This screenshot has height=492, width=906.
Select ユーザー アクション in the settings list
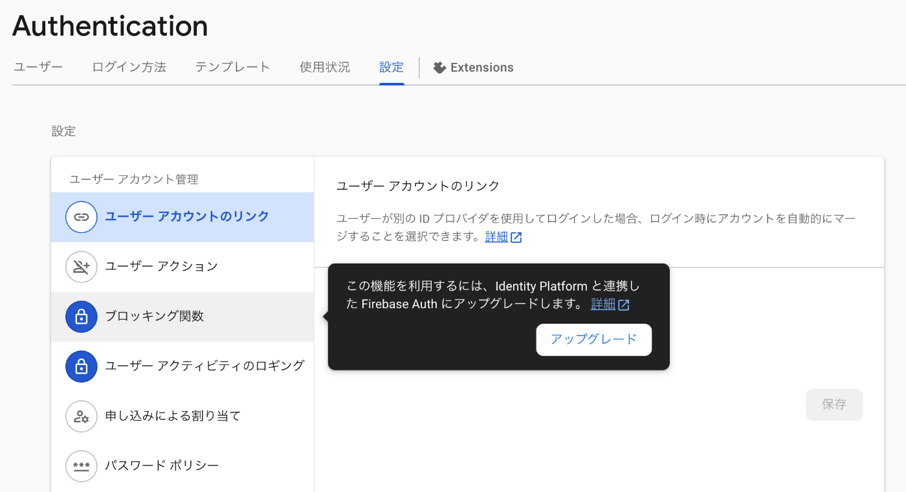182,267
